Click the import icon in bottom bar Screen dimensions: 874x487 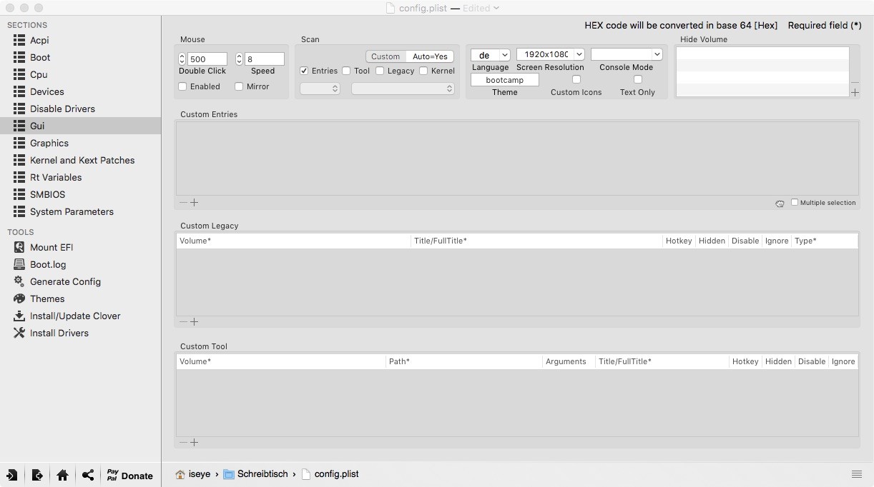(12, 475)
